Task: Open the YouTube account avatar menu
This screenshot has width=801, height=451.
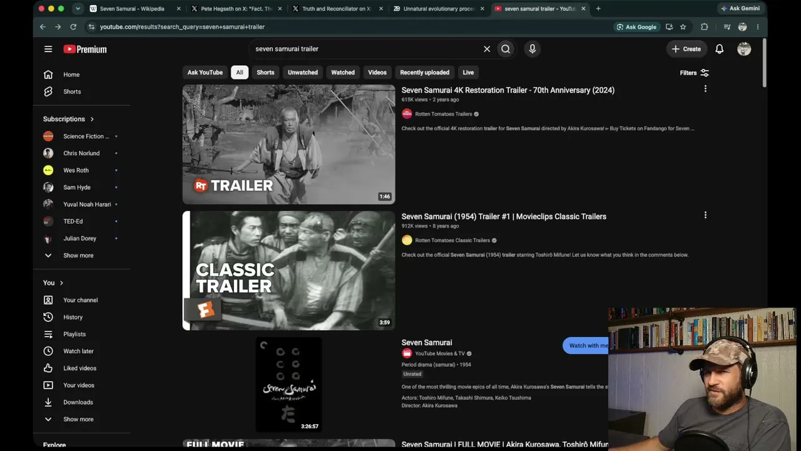Action: point(744,49)
